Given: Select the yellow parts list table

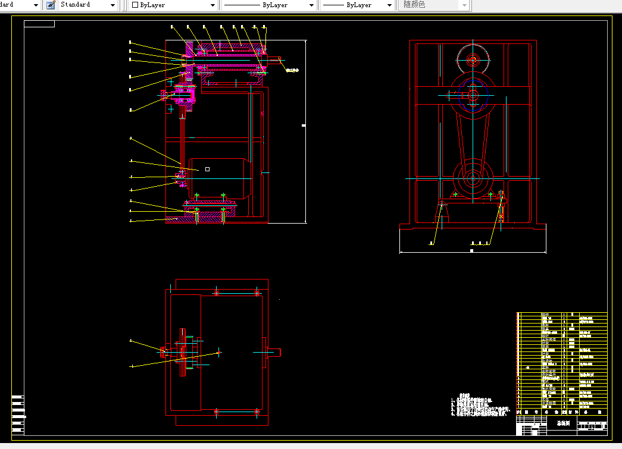Looking at the screenshot, I should [562, 364].
